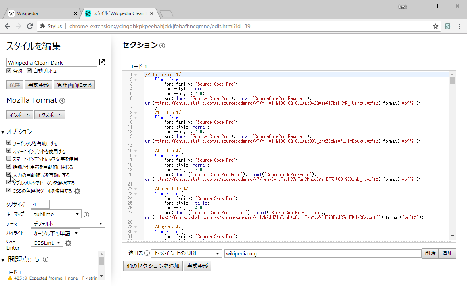
Task: Toggle CSSの色選択ツールを使用する
Action: tap(9, 190)
